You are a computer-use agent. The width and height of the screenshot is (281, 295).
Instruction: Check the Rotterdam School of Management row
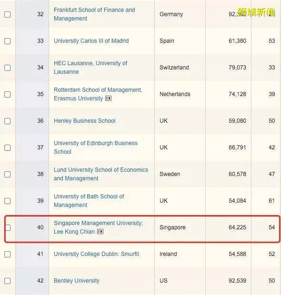click(7, 94)
